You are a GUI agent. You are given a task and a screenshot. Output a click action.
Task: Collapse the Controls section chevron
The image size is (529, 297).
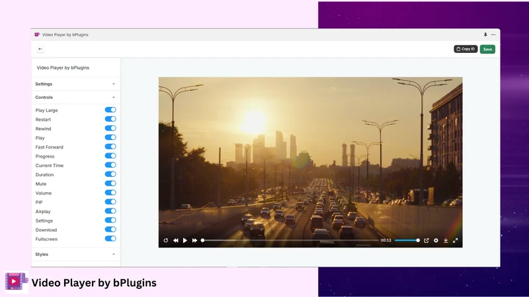click(x=114, y=97)
